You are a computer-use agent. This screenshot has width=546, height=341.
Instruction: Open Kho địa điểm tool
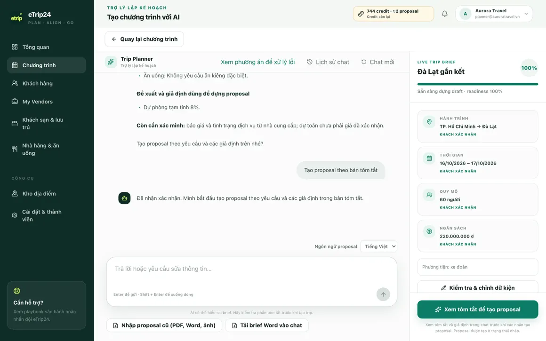[x=46, y=193]
